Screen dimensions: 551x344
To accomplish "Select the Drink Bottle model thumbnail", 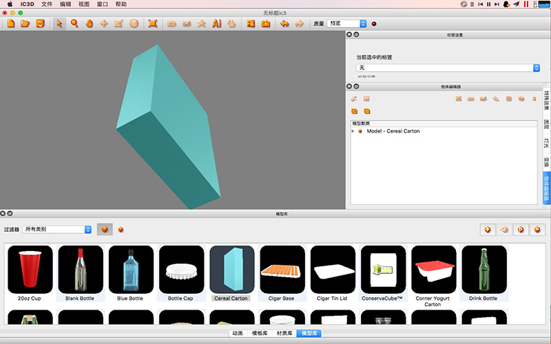I will (484, 269).
